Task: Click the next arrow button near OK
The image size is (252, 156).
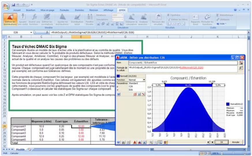Action: pyautogui.click(x=212, y=142)
